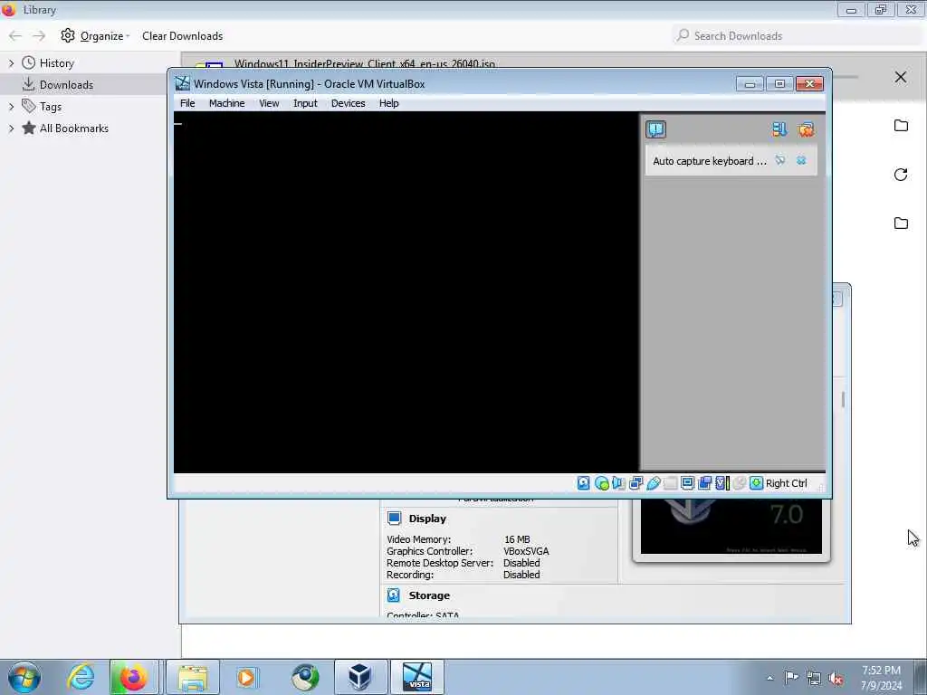
Task: Click the 16 MB video memory value
Action: point(517,539)
